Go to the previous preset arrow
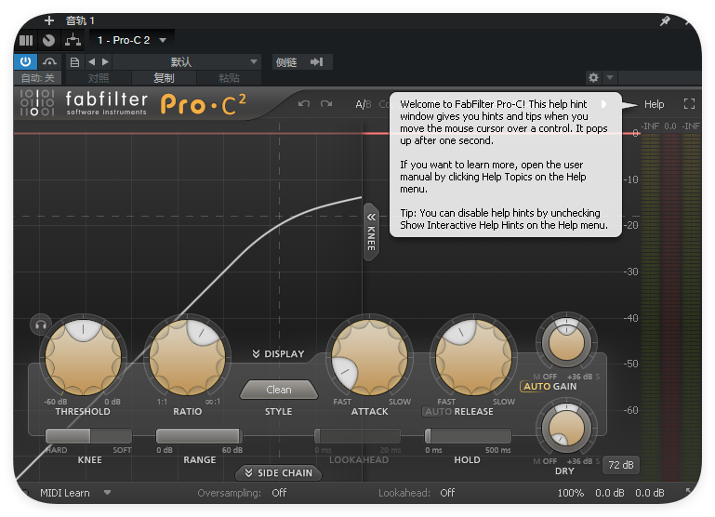The image size is (715, 517). tap(92, 61)
